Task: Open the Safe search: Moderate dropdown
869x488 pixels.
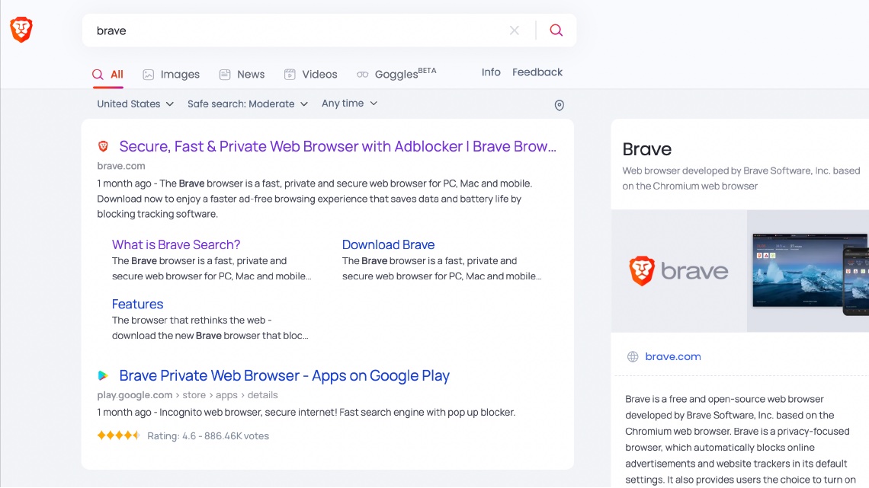Action: [246, 104]
